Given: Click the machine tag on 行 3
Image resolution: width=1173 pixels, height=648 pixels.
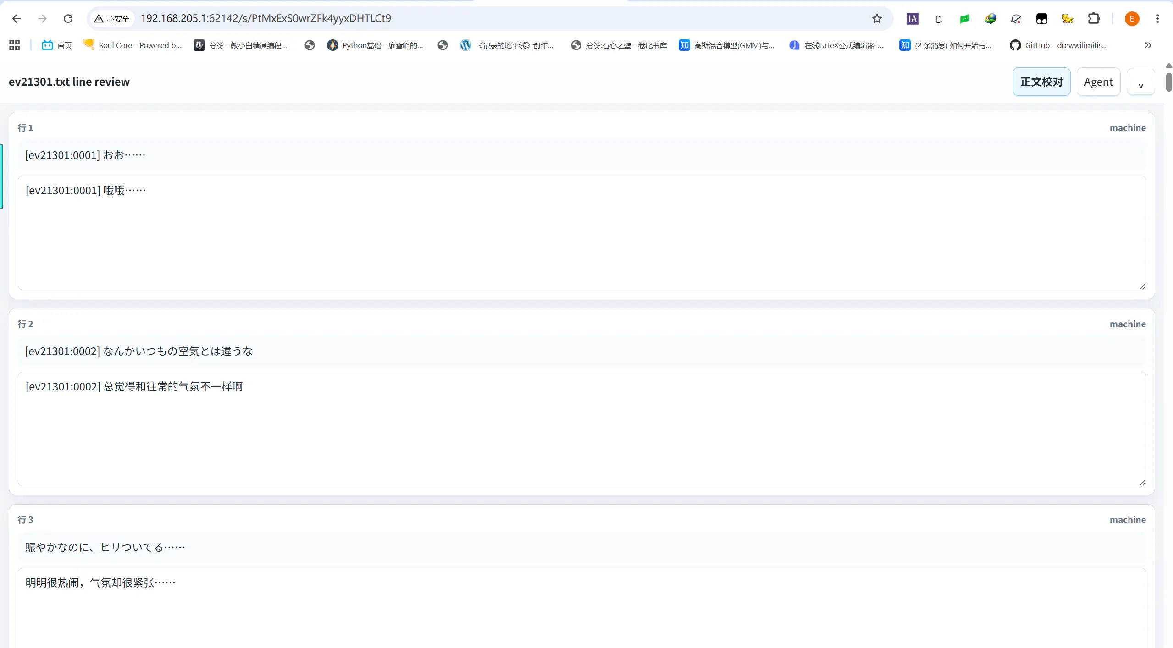Looking at the screenshot, I should 1128,520.
